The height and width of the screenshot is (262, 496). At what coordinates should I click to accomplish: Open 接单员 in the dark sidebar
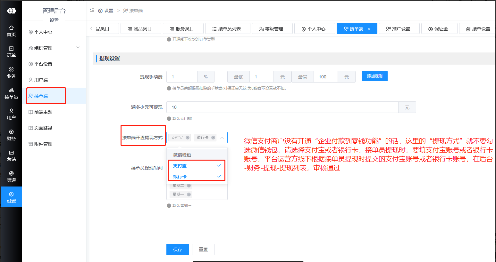11,93
